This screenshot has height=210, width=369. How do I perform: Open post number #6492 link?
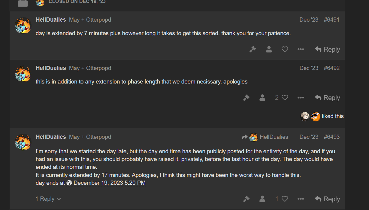pyautogui.click(x=331, y=68)
